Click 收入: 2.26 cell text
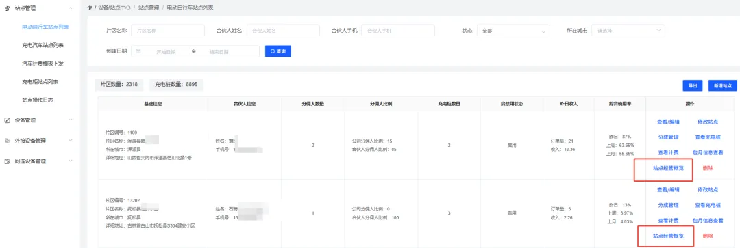 click(x=561, y=217)
